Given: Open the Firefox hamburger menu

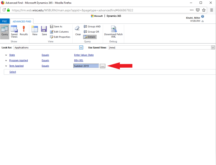Looking at the screenshot, I should [212, 10].
